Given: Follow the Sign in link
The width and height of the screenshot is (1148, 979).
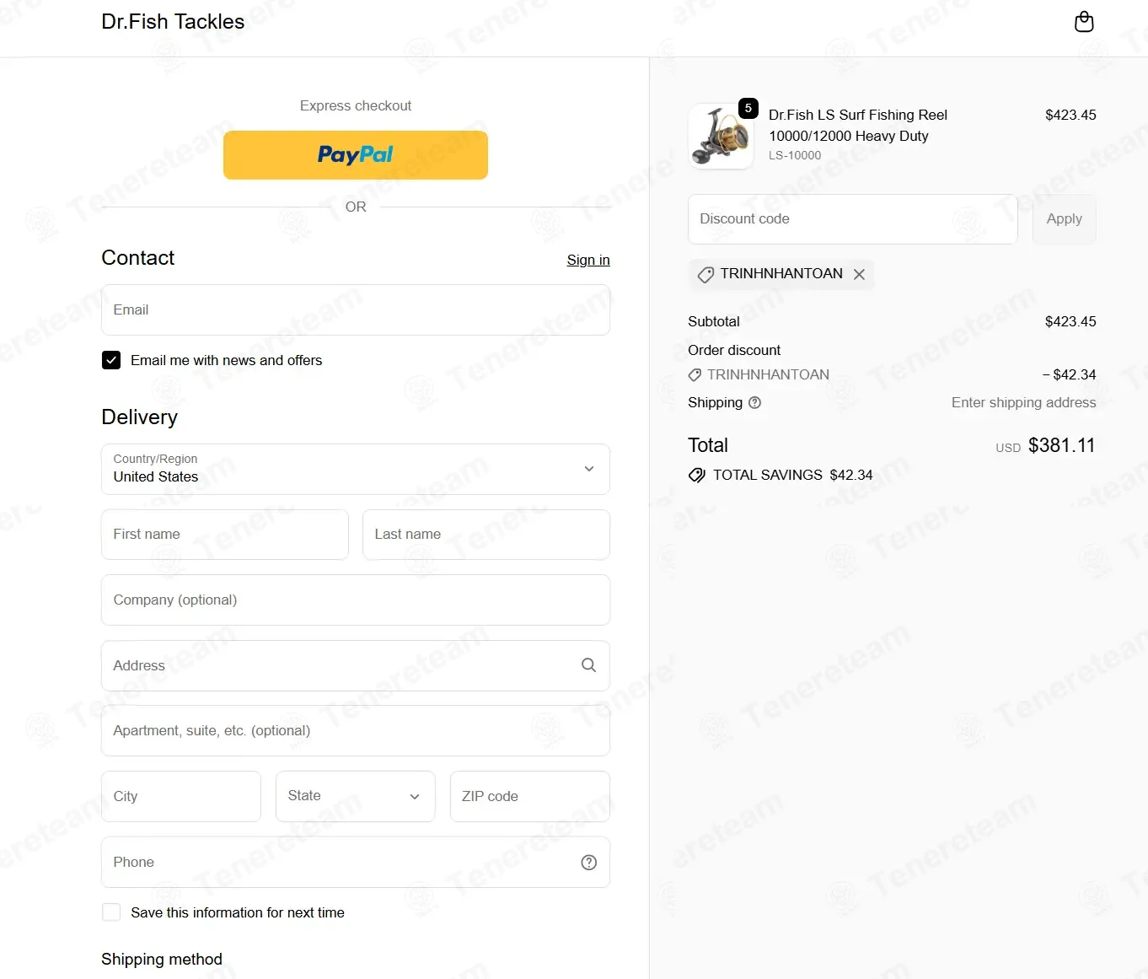Looking at the screenshot, I should (588, 260).
